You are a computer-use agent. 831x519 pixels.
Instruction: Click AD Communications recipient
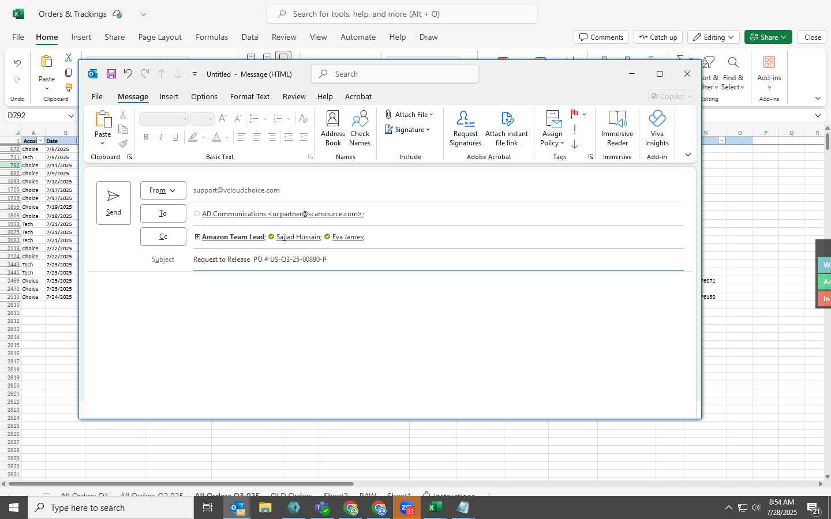coord(282,214)
